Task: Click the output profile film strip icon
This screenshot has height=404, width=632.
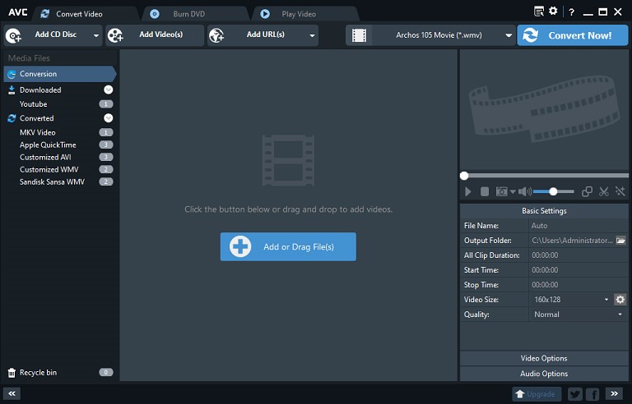Action: 359,35
